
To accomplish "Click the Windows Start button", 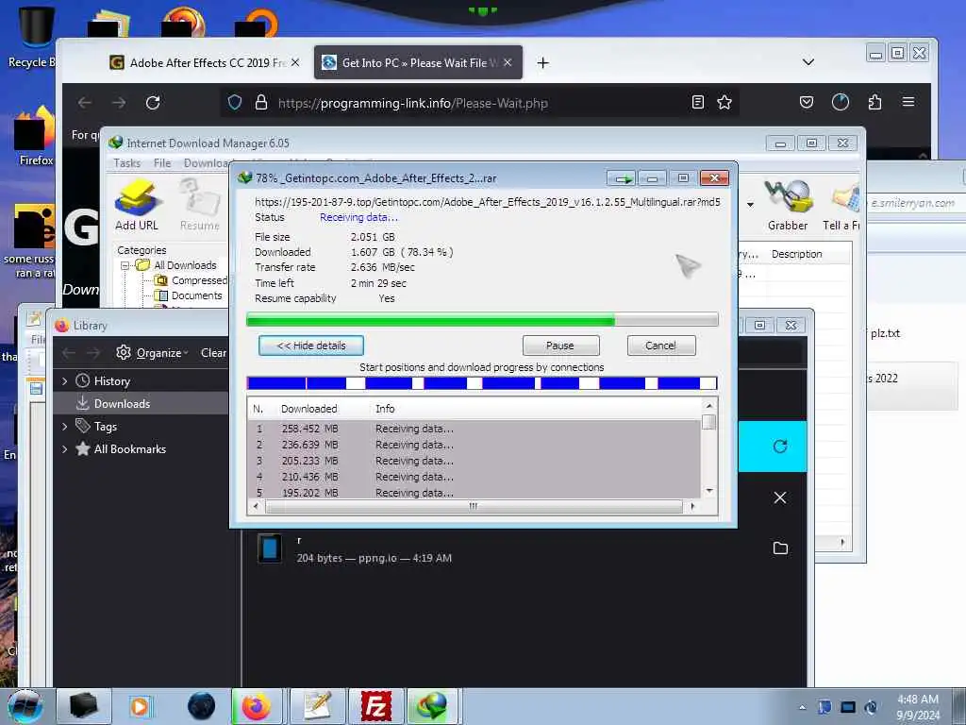I will [25, 706].
